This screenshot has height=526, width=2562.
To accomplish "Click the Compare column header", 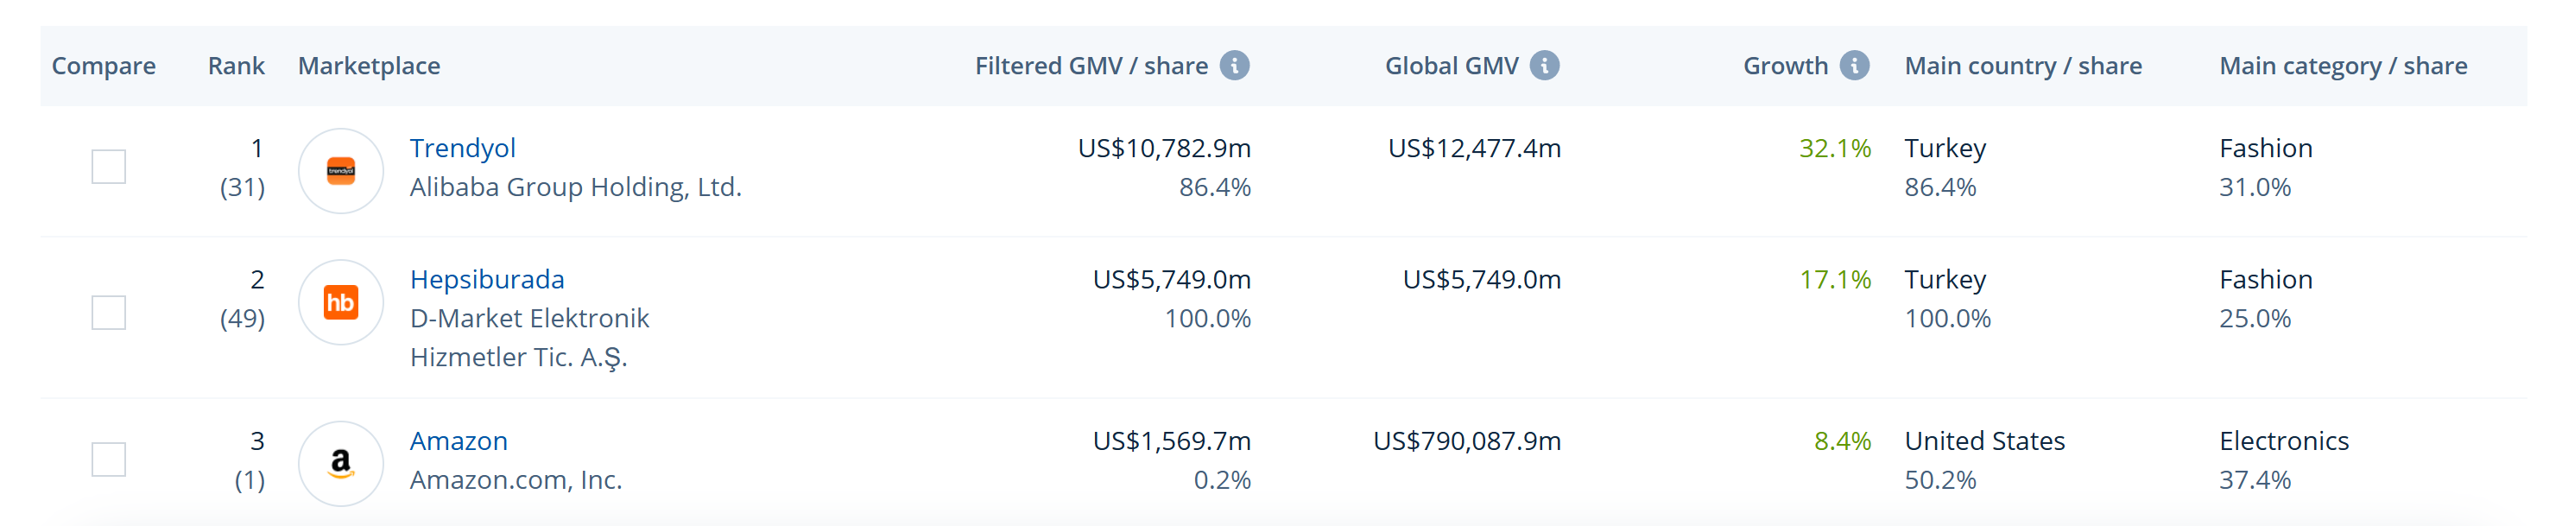I will (104, 66).
